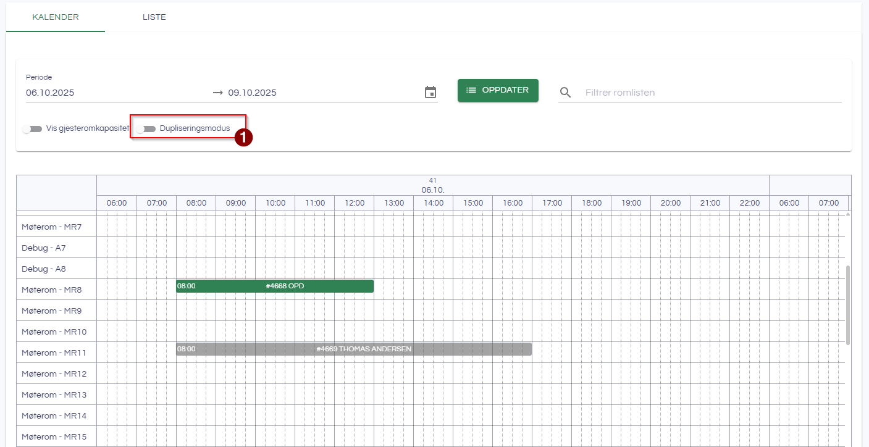Select the Møterom - MR8 row label
This screenshot has height=447, width=869.
click(56, 290)
